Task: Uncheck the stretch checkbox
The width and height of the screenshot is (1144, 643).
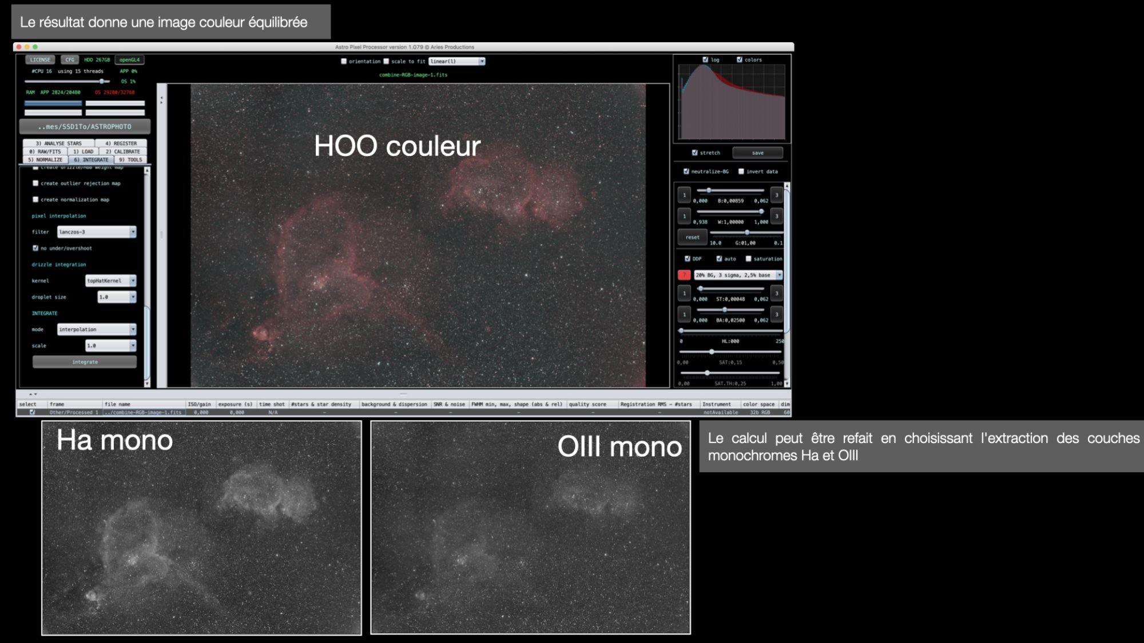Action: (x=694, y=153)
